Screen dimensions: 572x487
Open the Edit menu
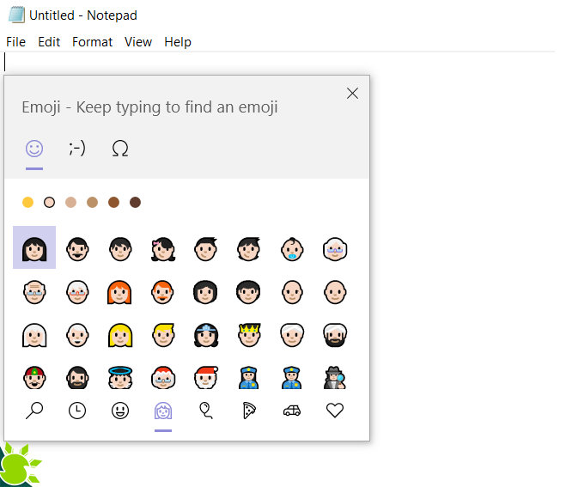pos(49,42)
